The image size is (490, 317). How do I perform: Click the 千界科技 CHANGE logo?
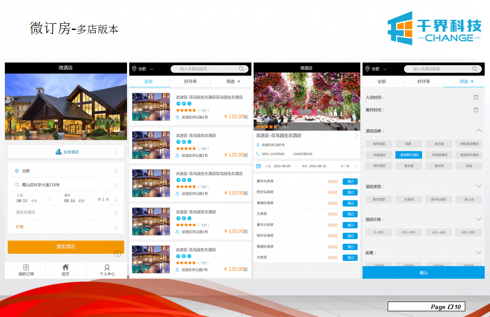tap(435, 29)
